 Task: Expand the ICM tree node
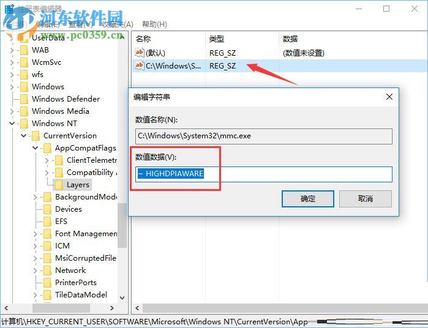(x=36, y=246)
